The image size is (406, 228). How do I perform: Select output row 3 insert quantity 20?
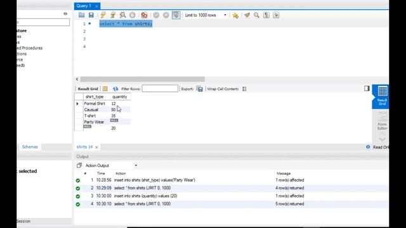(230, 196)
